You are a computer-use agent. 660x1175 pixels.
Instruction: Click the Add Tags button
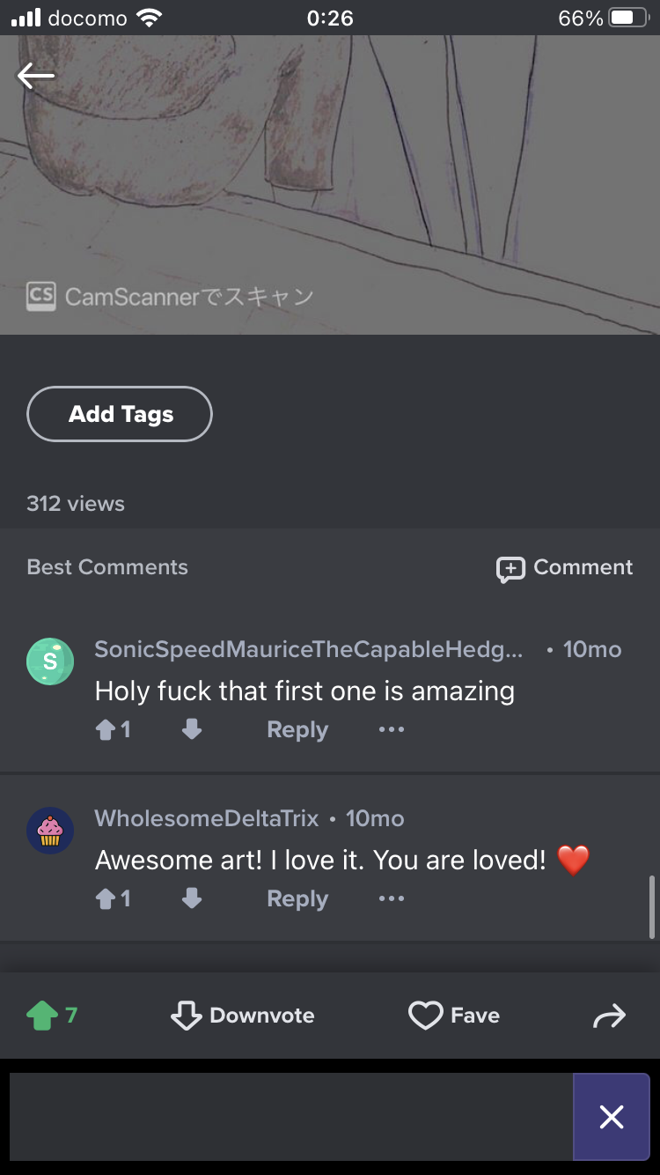coord(120,414)
